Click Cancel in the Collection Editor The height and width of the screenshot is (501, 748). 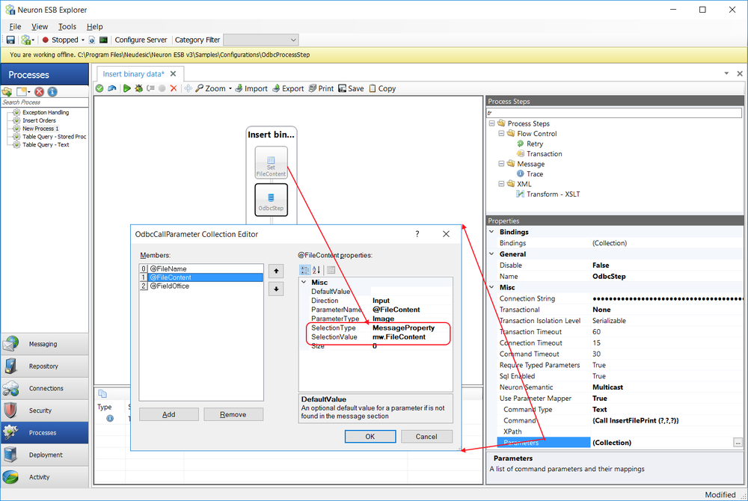(x=426, y=437)
